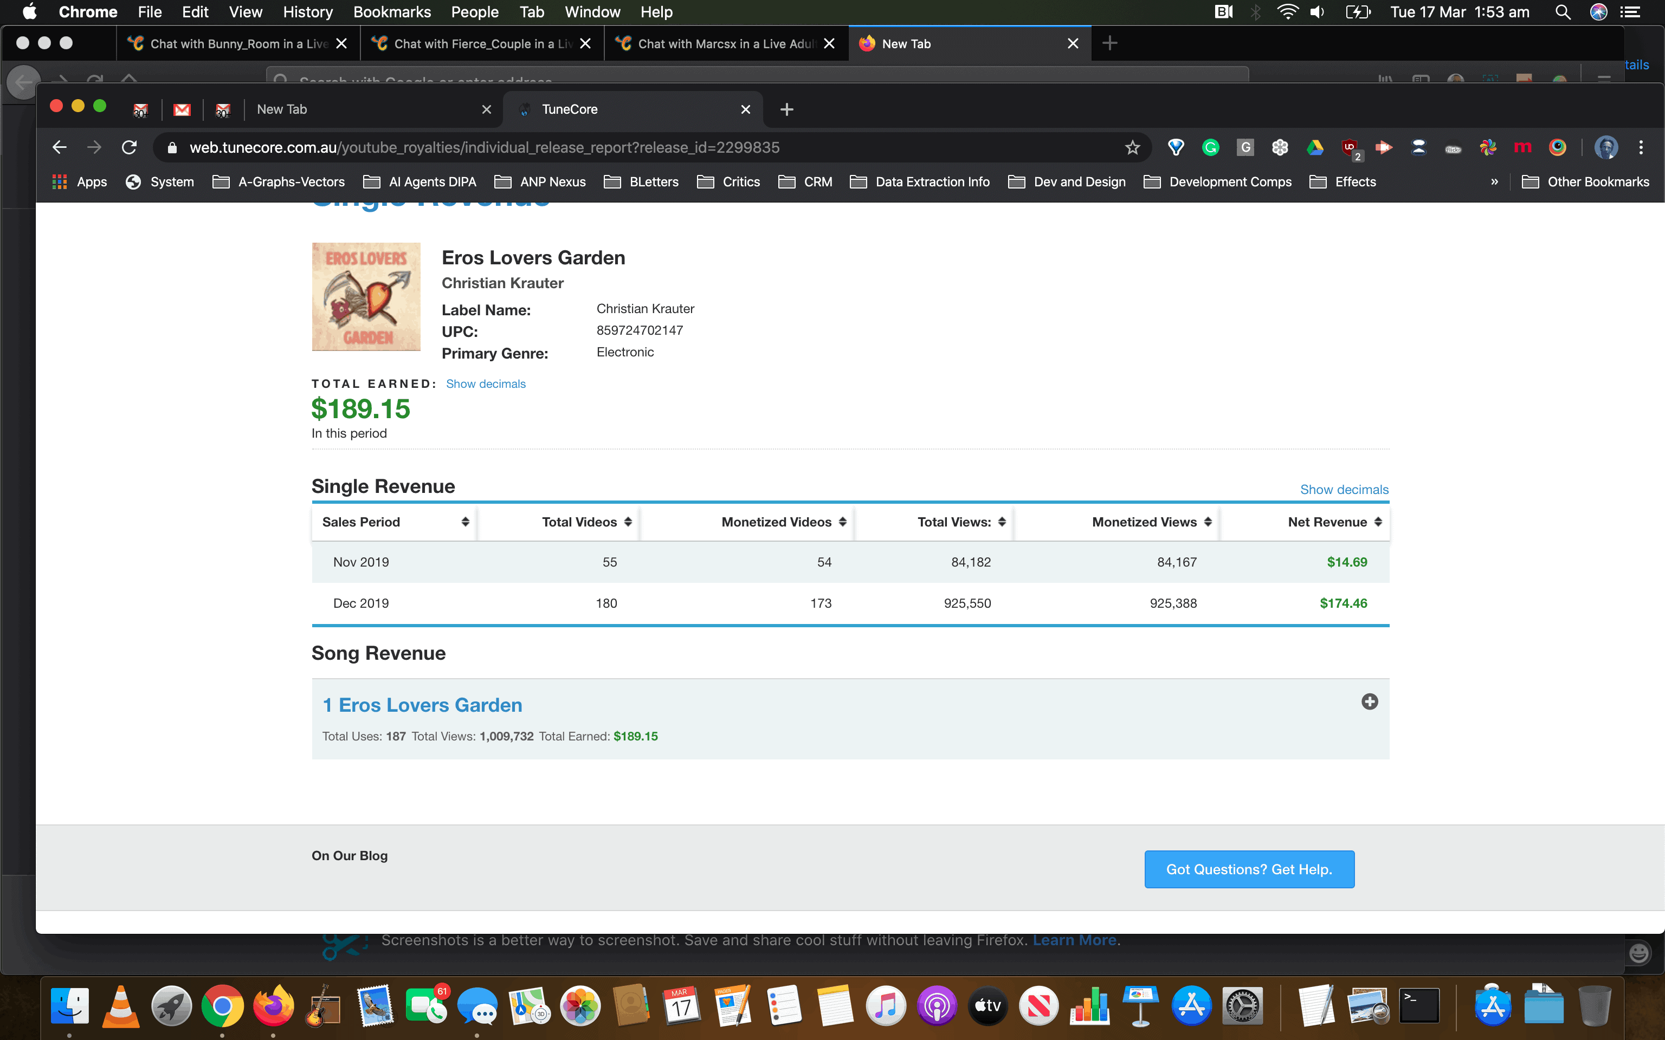Open Other Bookmarks folder

(1586, 181)
